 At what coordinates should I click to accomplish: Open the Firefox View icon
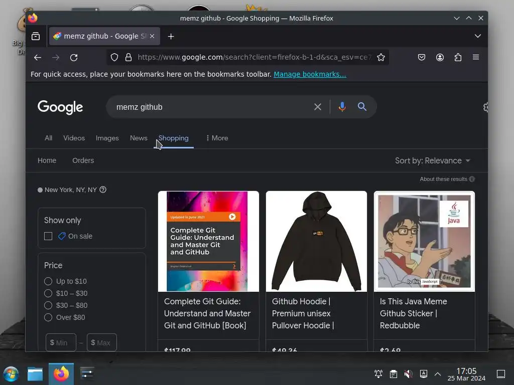tap(36, 36)
